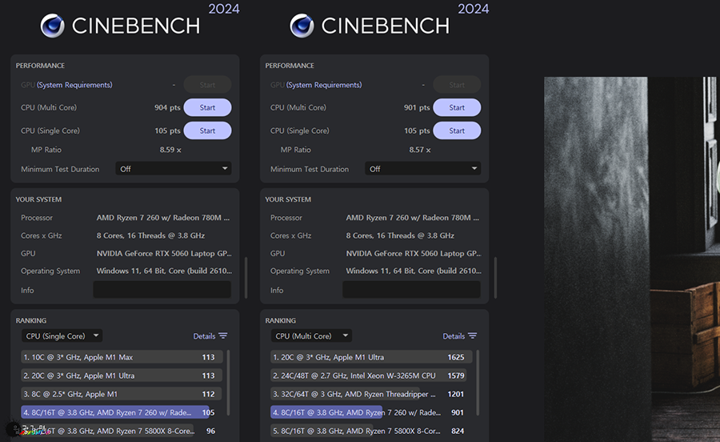The width and height of the screenshot is (720, 442).
Task: Start CPU Single Core test in left window
Action: pyautogui.click(x=207, y=131)
